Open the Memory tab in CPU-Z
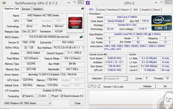This screenshot has height=109, width=173. coord(125,10)
